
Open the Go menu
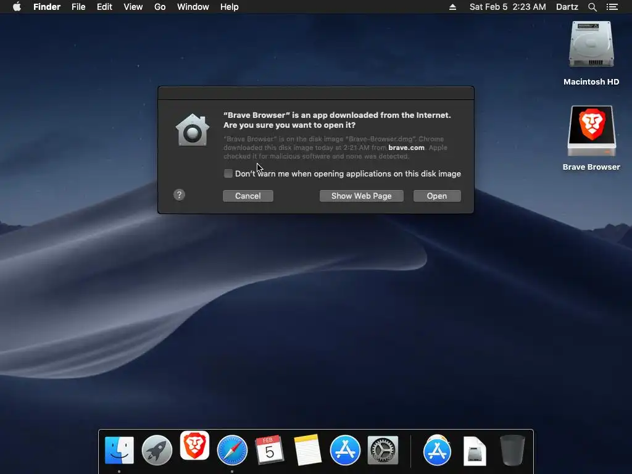[160, 7]
